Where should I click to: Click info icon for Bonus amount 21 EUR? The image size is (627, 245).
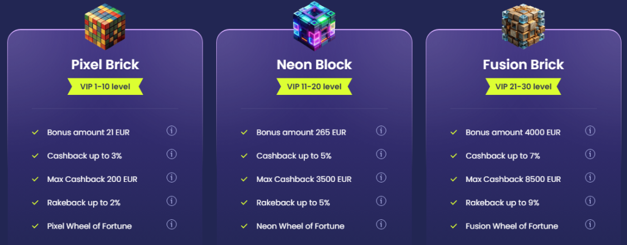(x=171, y=131)
